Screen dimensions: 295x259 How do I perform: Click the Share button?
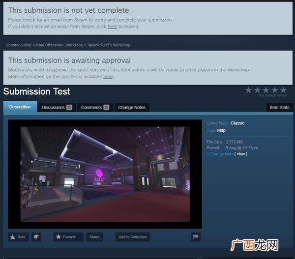point(94,237)
